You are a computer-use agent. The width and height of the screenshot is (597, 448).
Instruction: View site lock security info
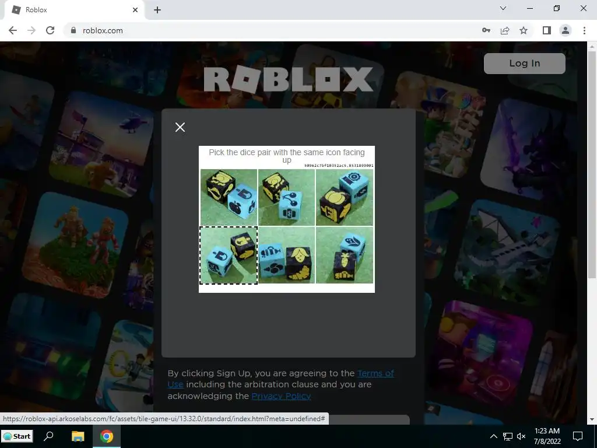(x=73, y=30)
